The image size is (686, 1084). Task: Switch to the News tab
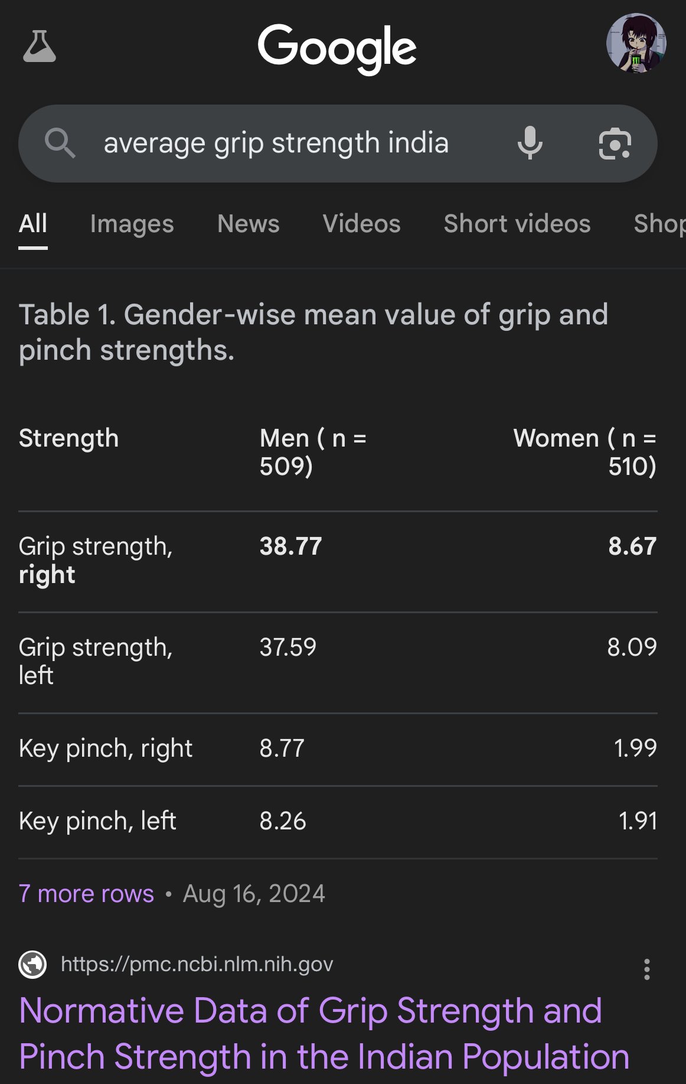[248, 224]
